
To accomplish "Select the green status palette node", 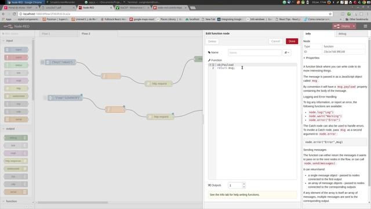I will (x=16, y=65).
